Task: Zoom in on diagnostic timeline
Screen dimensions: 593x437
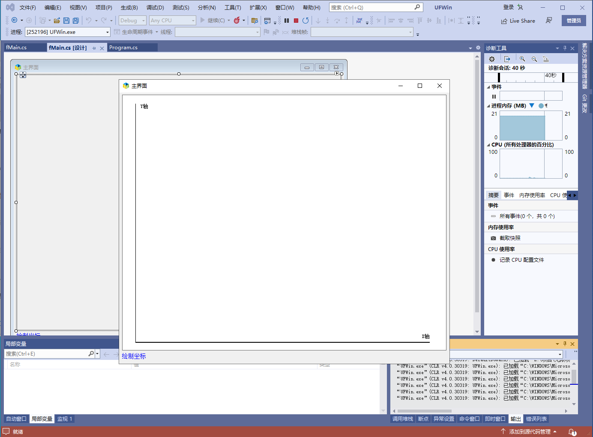Action: (x=522, y=59)
